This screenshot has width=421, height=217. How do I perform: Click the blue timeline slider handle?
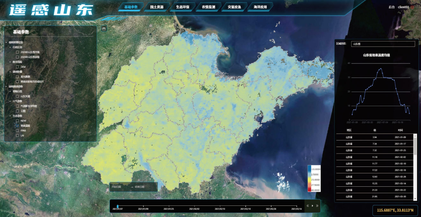point(118,206)
